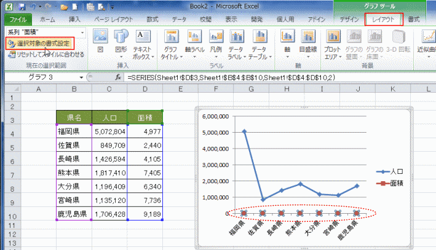Switch to the デザイン ribbon tab

coord(349,20)
